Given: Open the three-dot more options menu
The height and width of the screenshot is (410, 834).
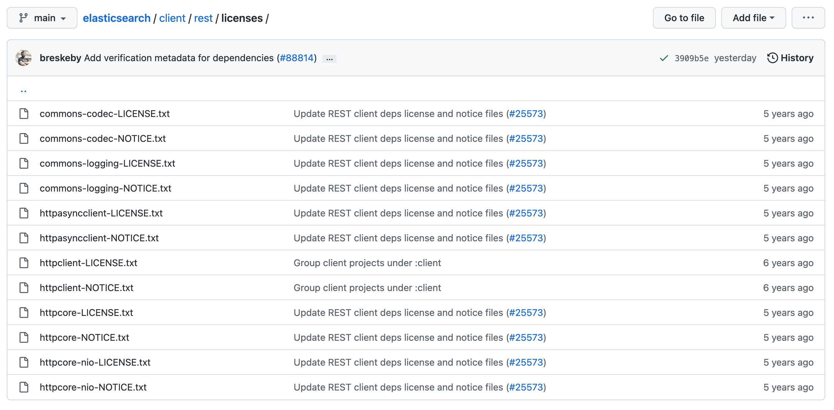Looking at the screenshot, I should [x=808, y=18].
